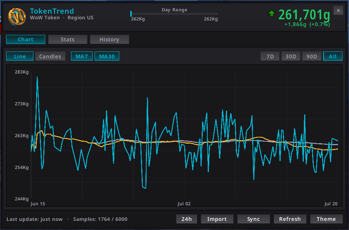Refresh the token price data
The height and width of the screenshot is (230, 349).
tap(290, 219)
